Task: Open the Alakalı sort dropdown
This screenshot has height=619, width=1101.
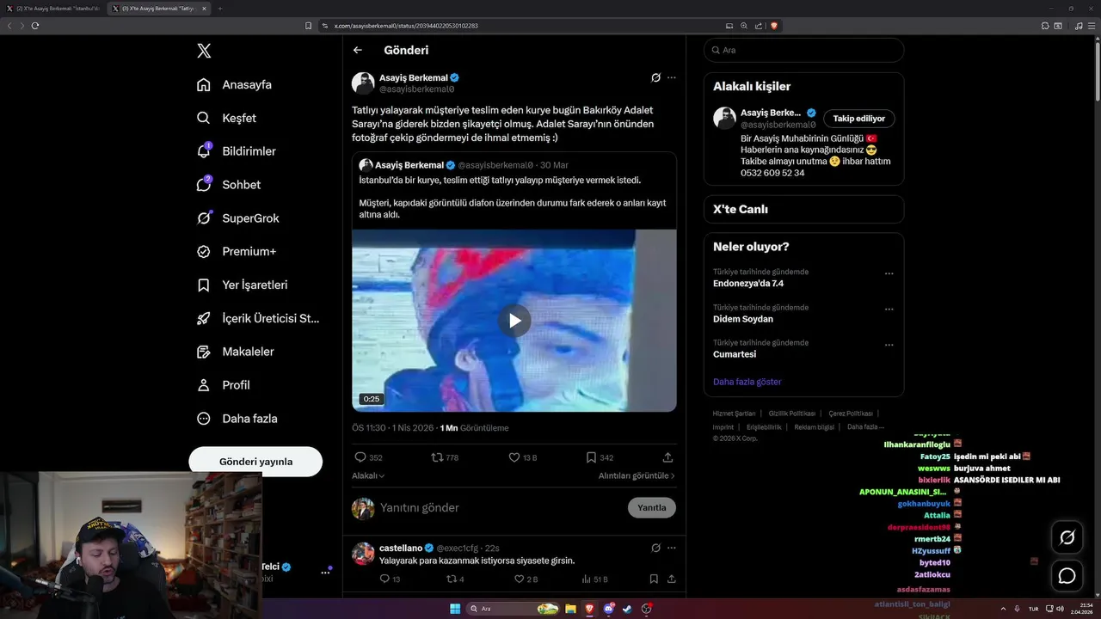Action: coord(368,475)
